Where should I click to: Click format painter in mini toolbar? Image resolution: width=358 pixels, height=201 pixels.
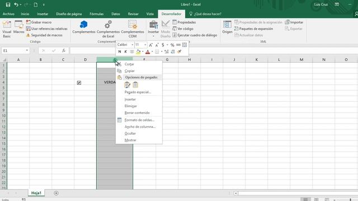coord(179,52)
